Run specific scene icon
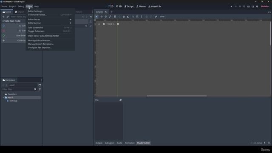This screenshot has height=153, width=272. click(253, 6)
